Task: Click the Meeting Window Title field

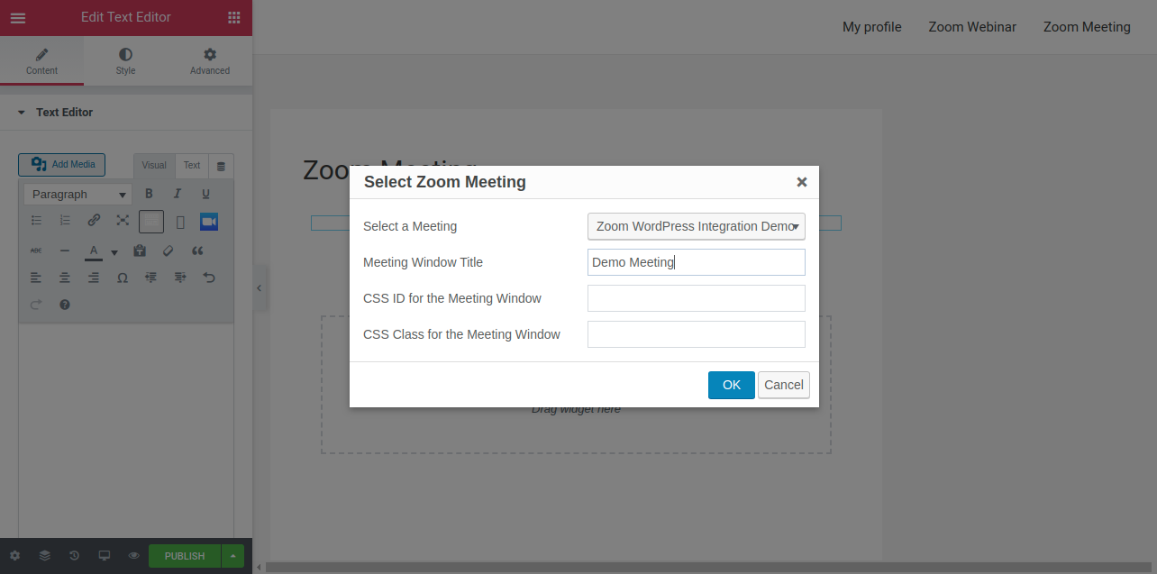Action: coord(697,262)
